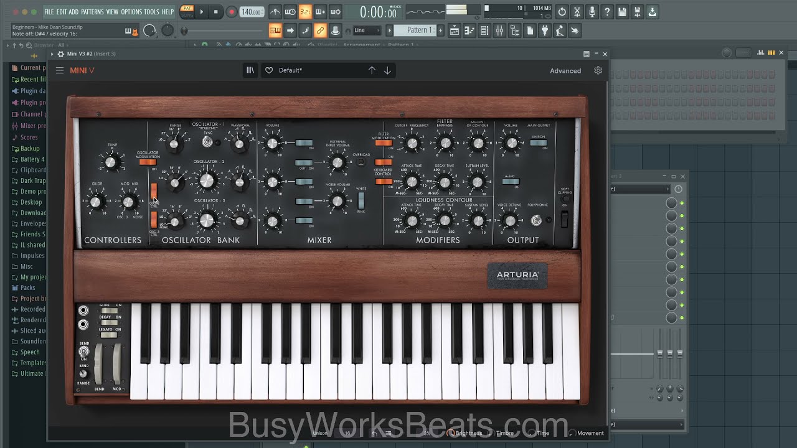This screenshot has width=797, height=448.
Task: Toggle the A-440 switch
Action: tap(511, 182)
